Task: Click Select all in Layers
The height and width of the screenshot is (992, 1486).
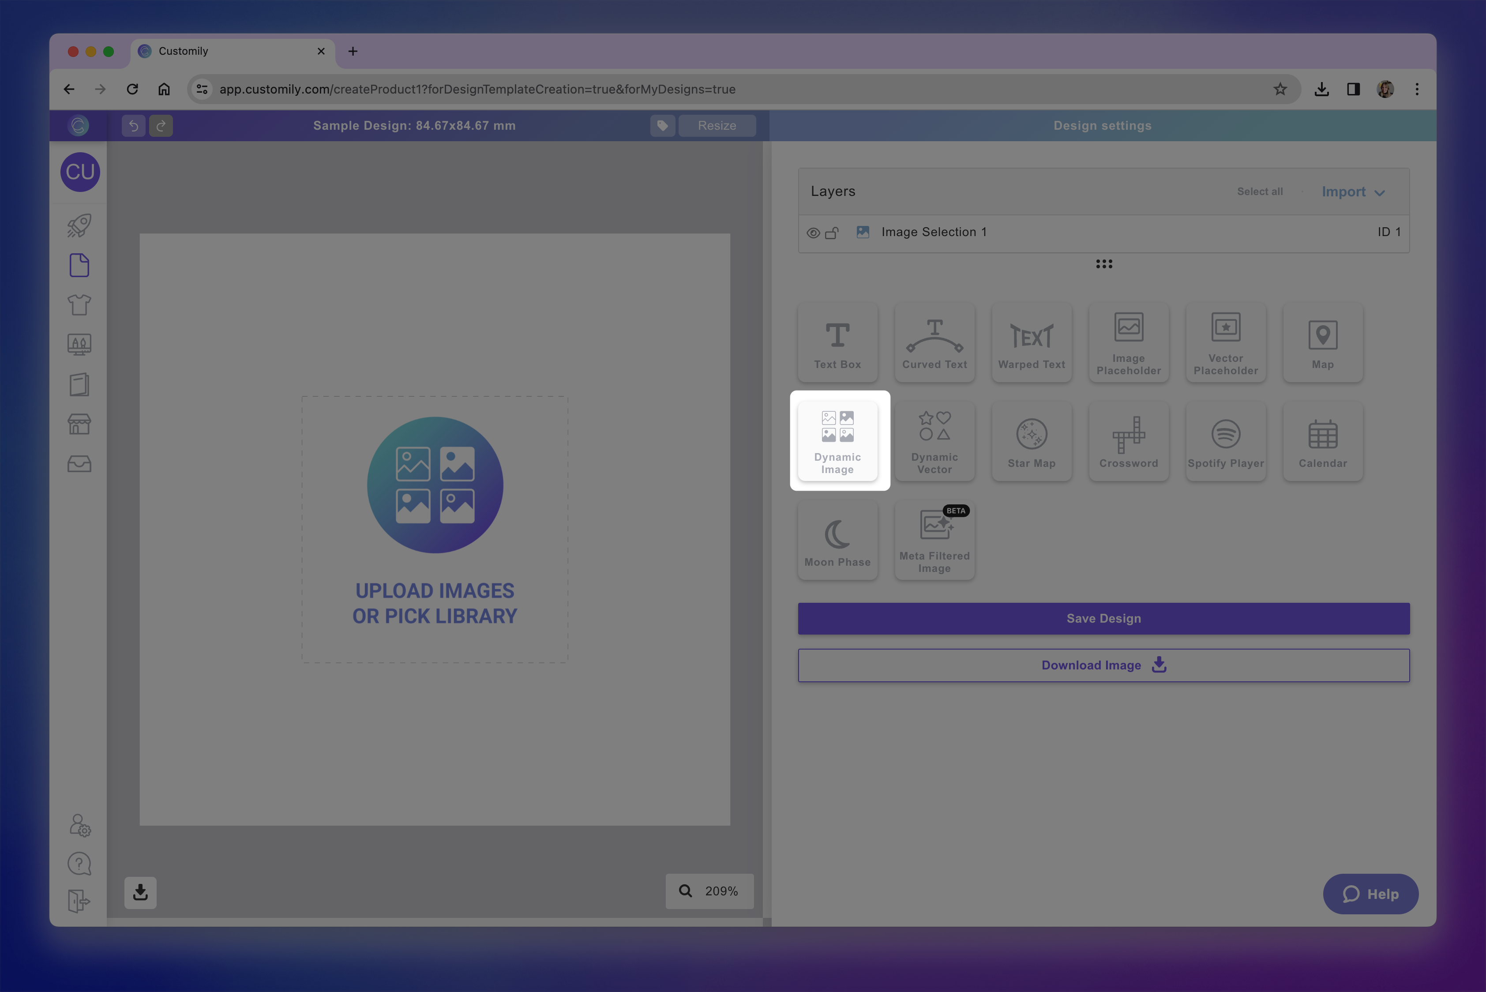Action: (x=1260, y=192)
